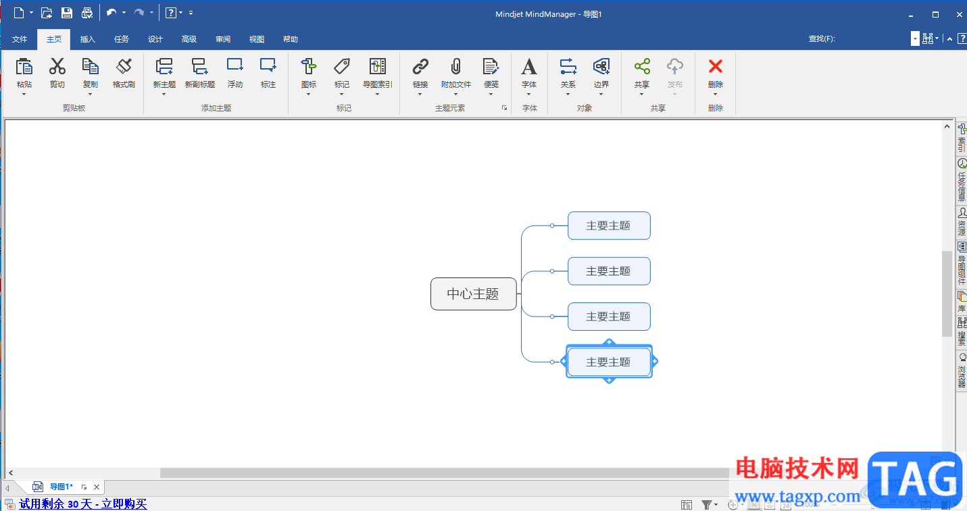Open the Resources (资源) side panel
967x511 pixels.
[x=962, y=221]
